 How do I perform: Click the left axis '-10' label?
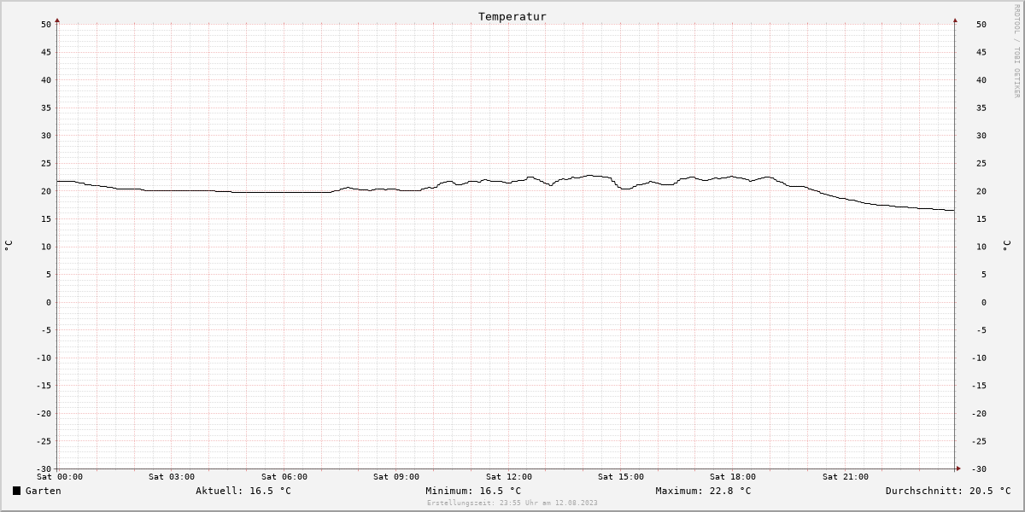click(x=44, y=358)
